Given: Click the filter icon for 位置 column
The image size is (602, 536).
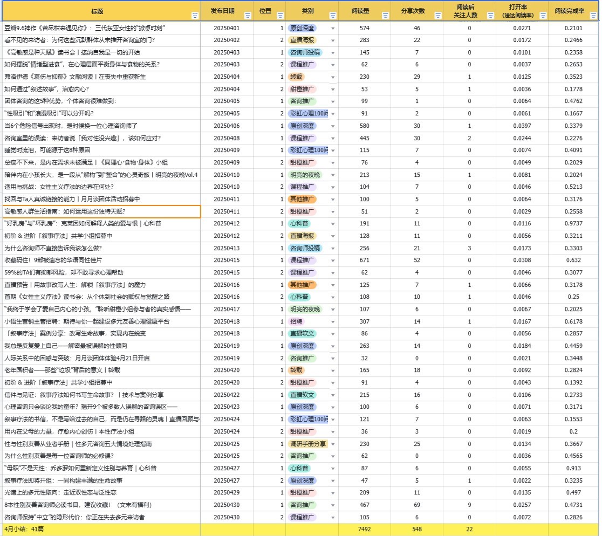Looking at the screenshot, I should click(280, 16).
